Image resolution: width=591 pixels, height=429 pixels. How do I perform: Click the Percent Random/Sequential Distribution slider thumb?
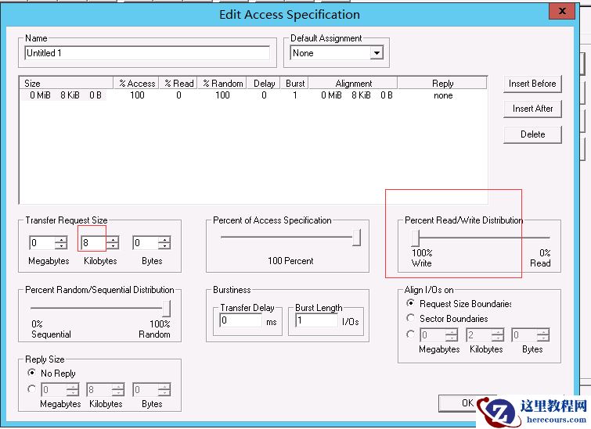166,309
